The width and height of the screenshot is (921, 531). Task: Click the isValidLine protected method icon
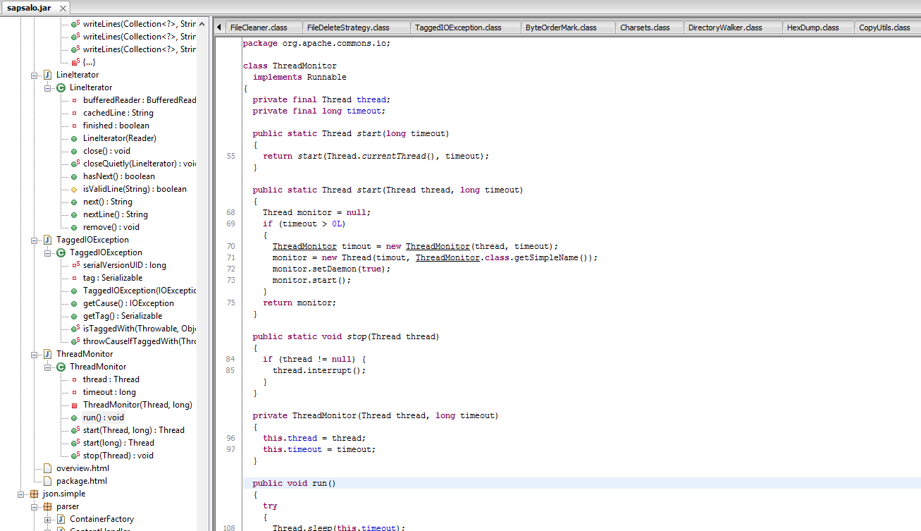(x=74, y=189)
